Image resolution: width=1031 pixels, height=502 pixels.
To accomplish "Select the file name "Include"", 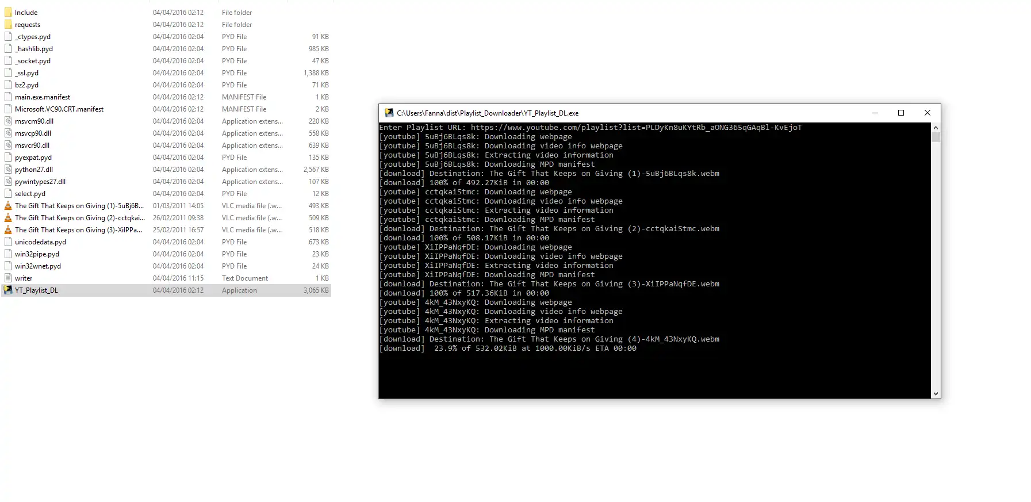I will point(26,13).
